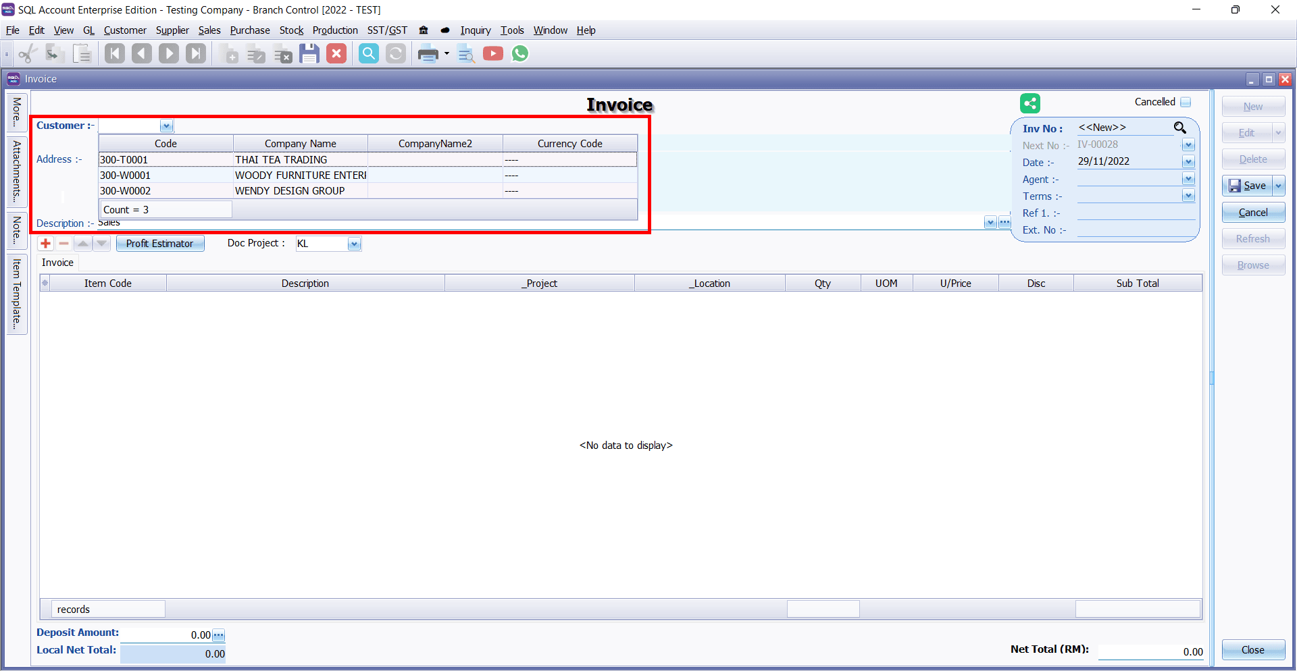1297x671 pixels.
Task: Open the Sales menu
Action: 209,30
